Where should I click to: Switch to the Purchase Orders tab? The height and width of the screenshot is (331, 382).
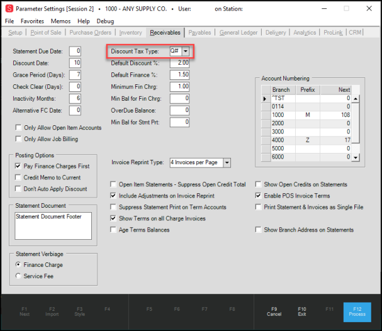tap(90, 32)
